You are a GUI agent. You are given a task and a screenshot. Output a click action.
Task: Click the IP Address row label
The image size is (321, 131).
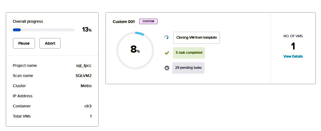[x=23, y=96]
